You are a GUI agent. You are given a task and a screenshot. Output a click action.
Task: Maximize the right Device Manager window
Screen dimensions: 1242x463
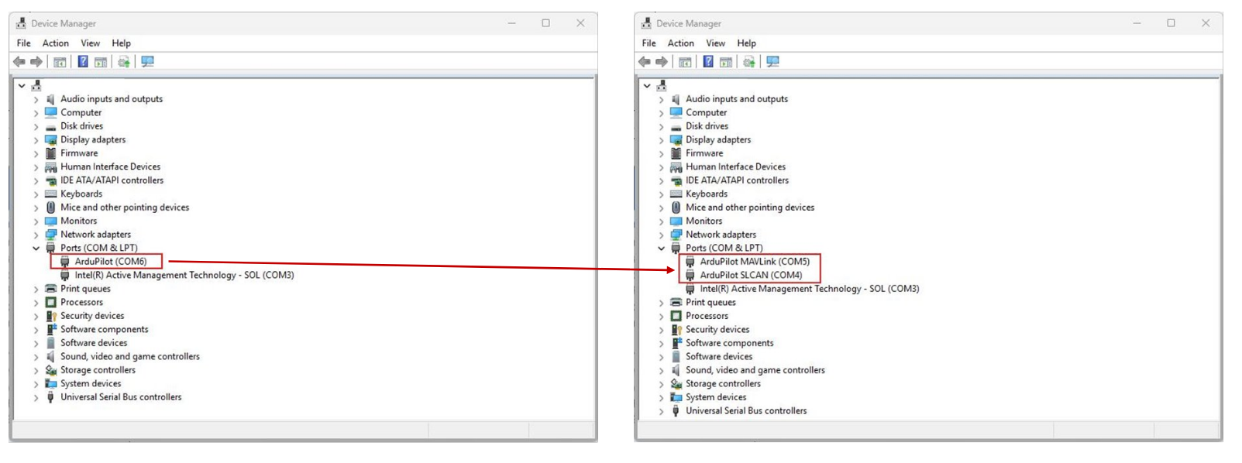click(x=1171, y=23)
